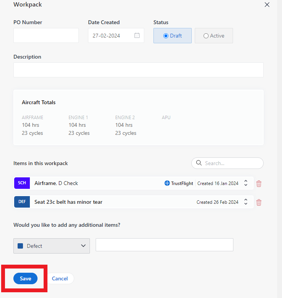This screenshot has width=282, height=298.
Task: Click the SCH badge on Airframe row
Action: [x=22, y=183]
